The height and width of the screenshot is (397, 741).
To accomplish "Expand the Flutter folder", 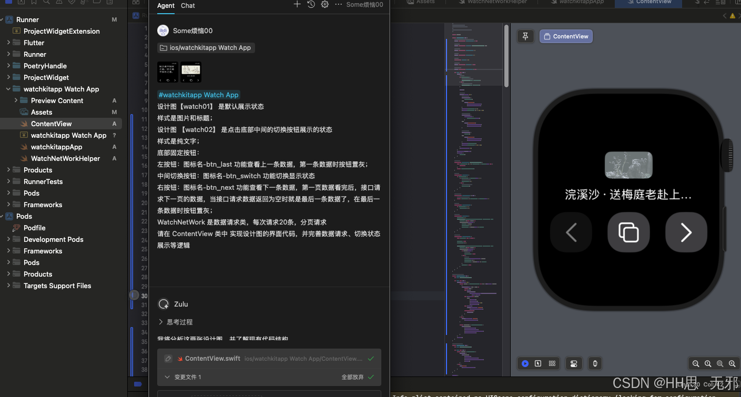I will pos(8,43).
